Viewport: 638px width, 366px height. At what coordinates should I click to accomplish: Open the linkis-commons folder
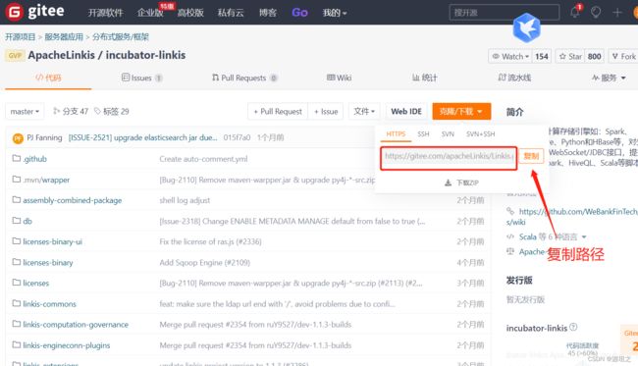(50, 304)
